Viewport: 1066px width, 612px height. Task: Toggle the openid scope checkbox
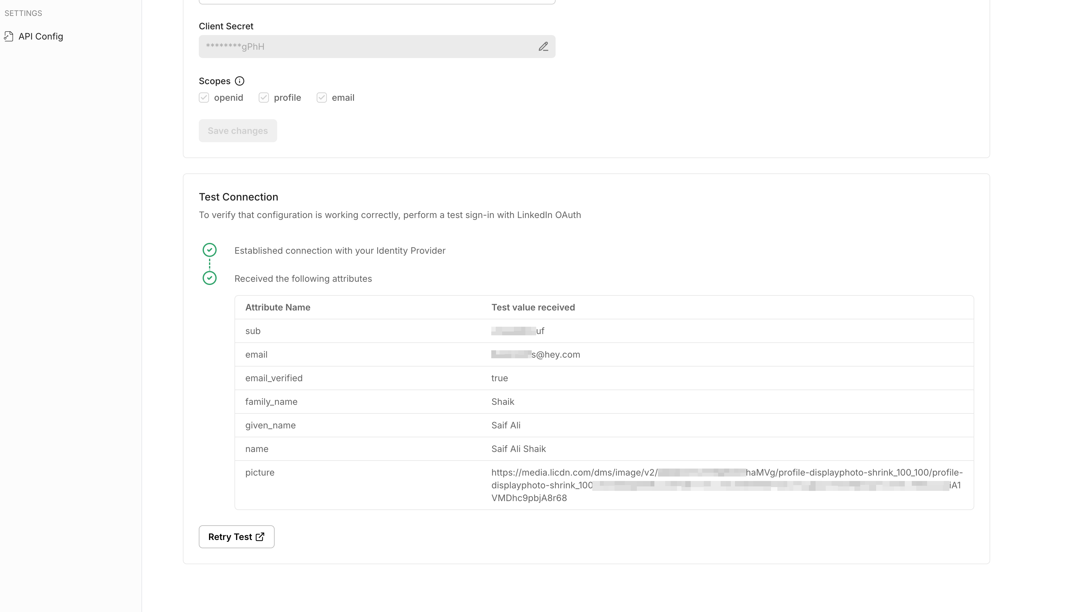[x=204, y=98]
